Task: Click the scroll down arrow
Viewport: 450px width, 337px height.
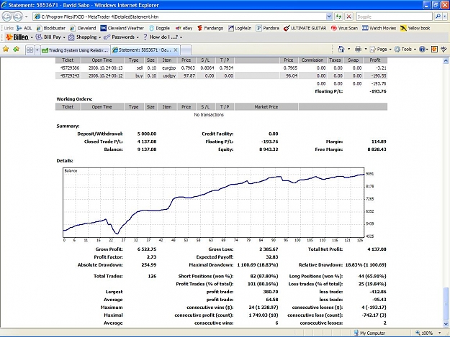Action: point(446,324)
